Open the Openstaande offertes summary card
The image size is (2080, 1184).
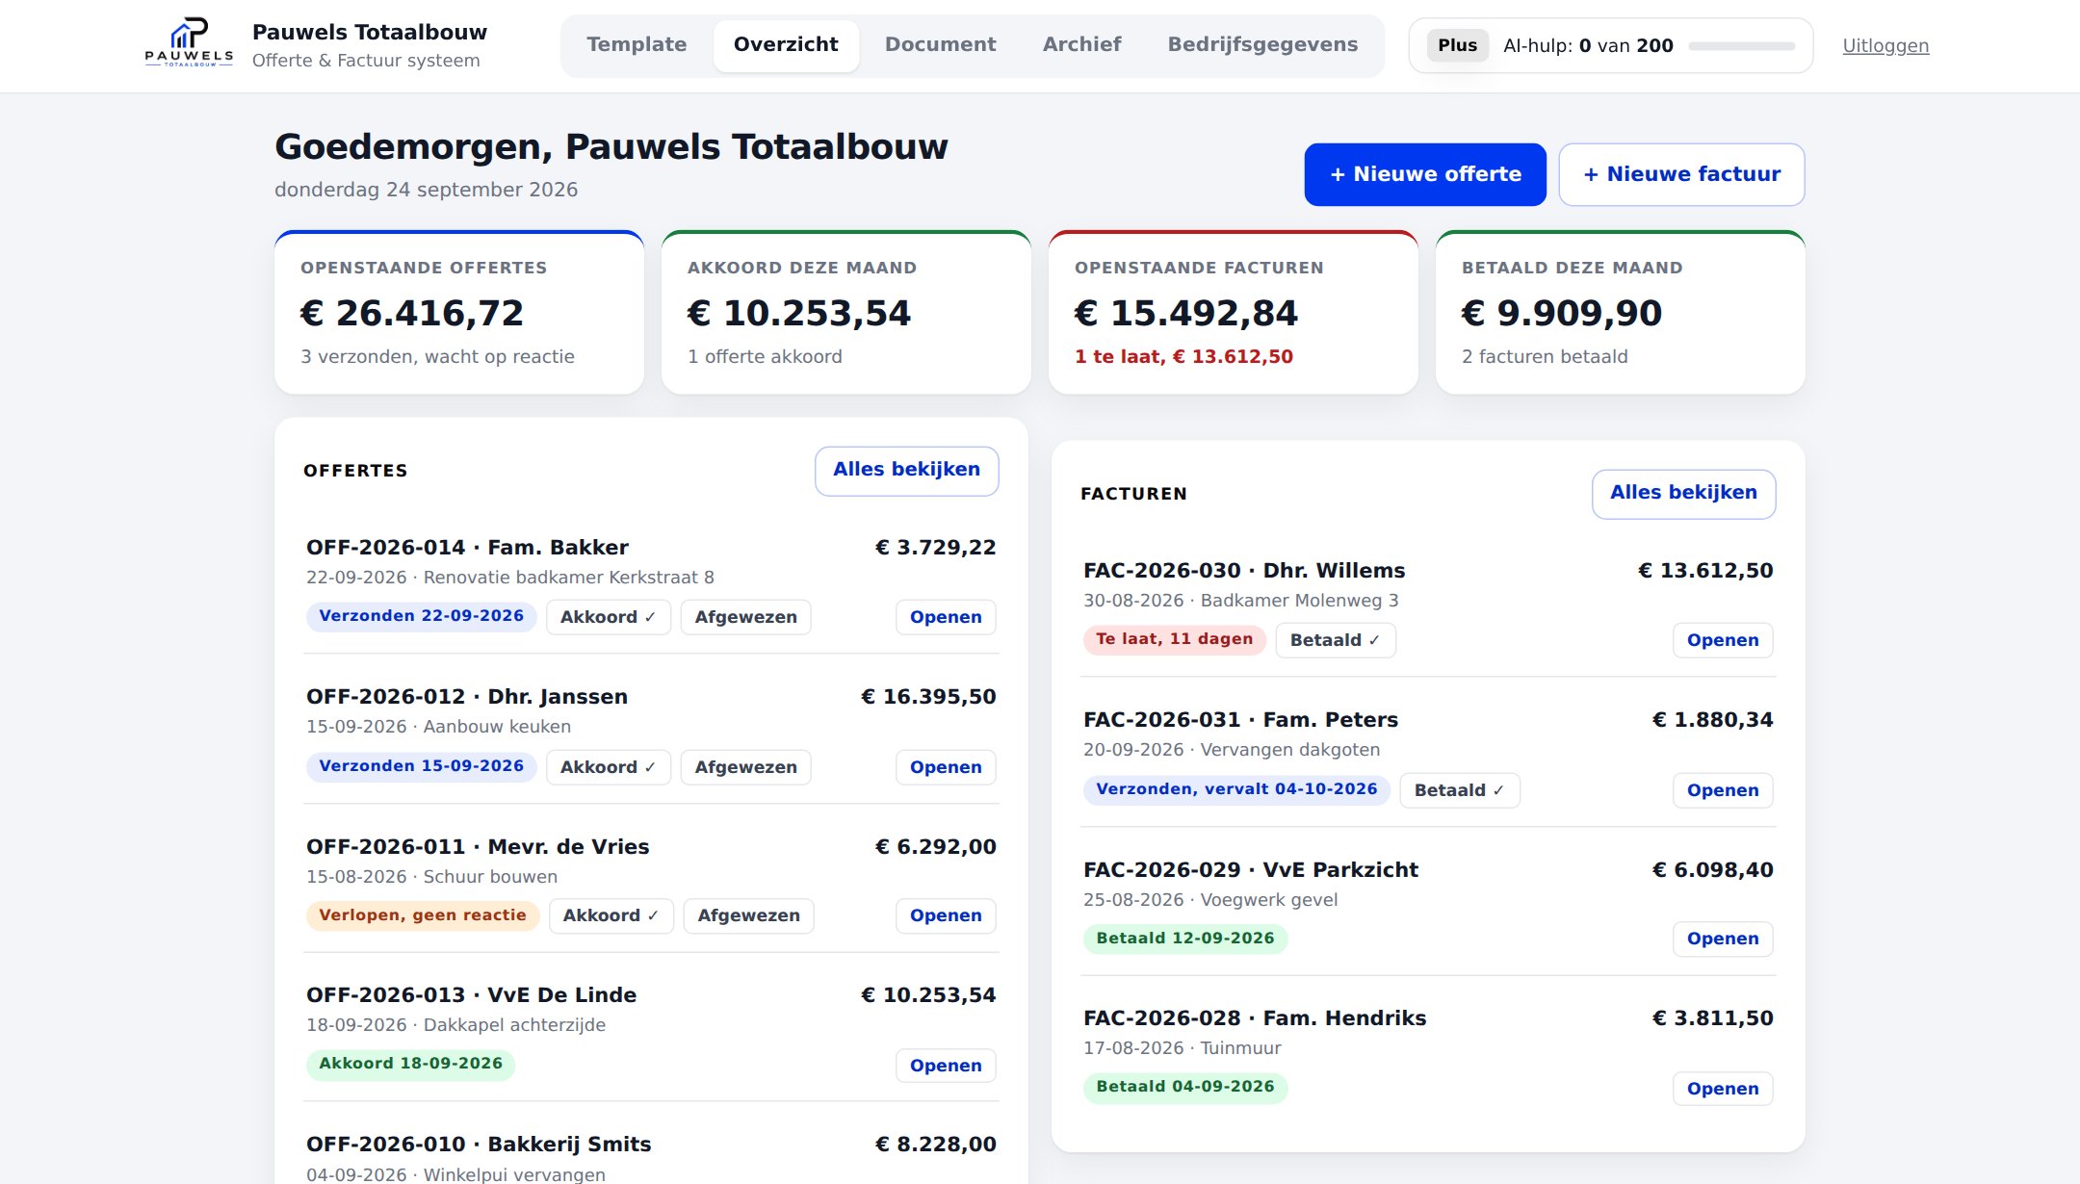pyautogui.click(x=459, y=312)
